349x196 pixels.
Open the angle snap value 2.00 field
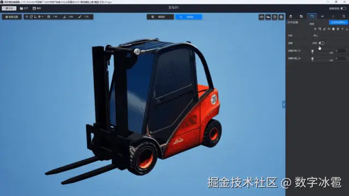click(71, 17)
